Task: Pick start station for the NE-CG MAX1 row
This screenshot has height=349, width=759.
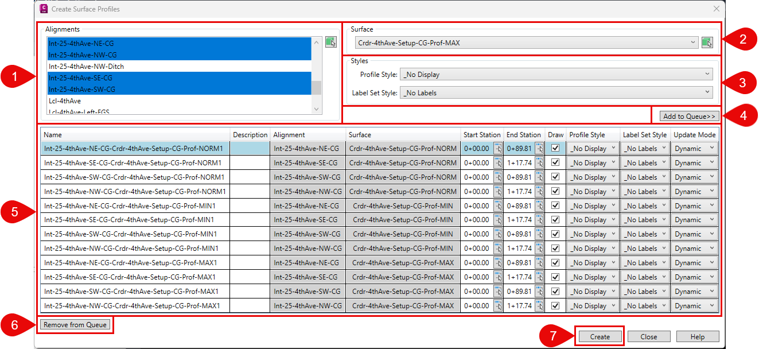Action: click(x=498, y=263)
